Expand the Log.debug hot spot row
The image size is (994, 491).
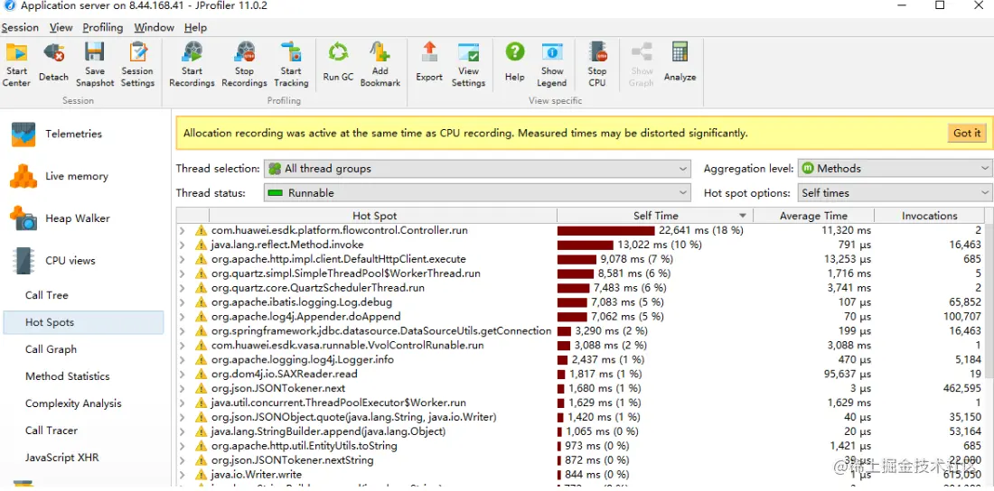click(183, 302)
